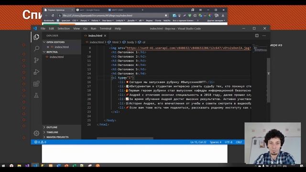The height and width of the screenshot is (172, 306).
Task: Open the Extensions view
Action: (36, 84)
